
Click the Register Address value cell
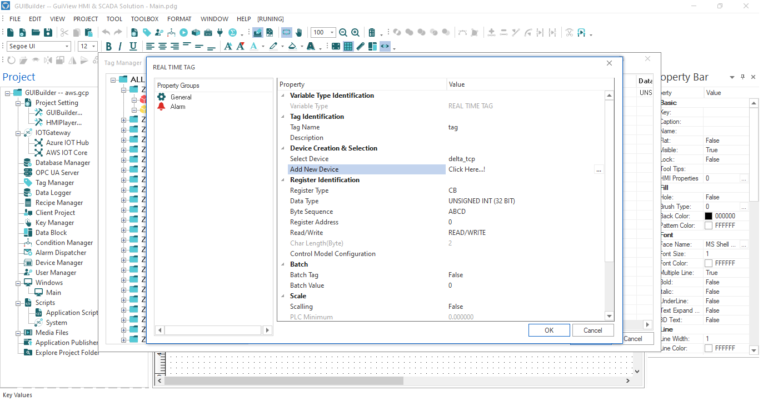526,222
